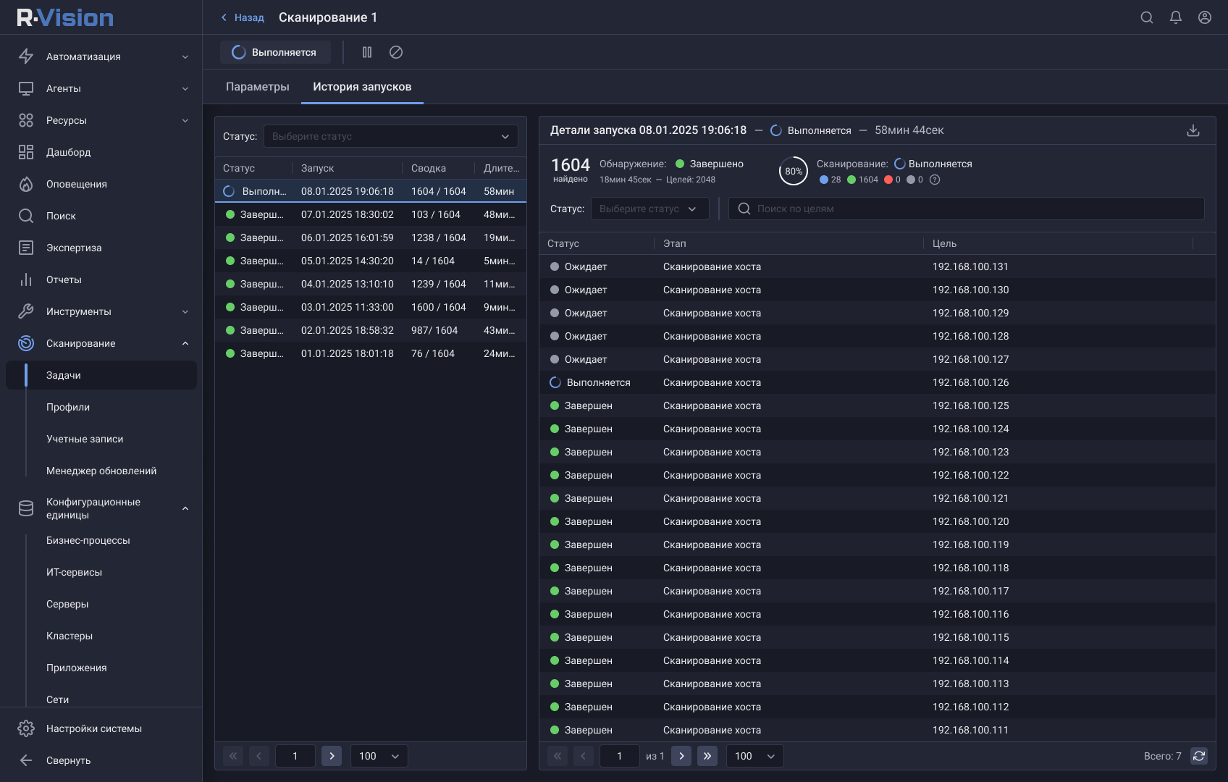Select launch 06.01.2025 16:01:59 row

tap(371, 237)
